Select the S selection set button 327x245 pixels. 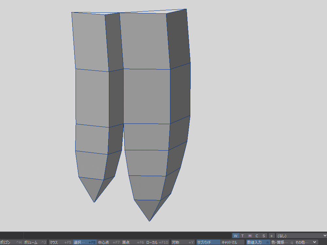(264, 236)
